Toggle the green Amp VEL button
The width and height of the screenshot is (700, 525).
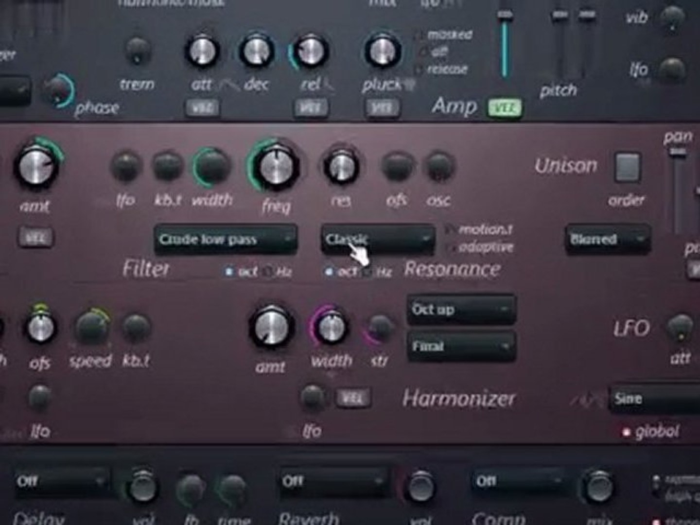click(505, 107)
